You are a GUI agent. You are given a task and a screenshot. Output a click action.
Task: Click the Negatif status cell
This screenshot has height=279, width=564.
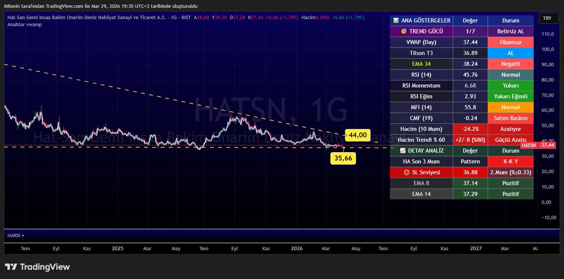tap(510, 64)
